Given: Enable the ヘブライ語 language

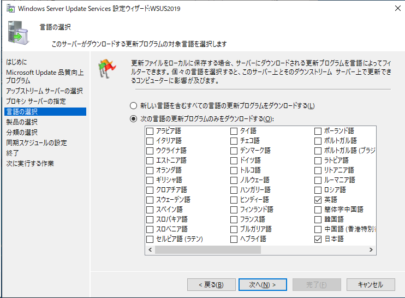Looking at the screenshot, I should [234, 239].
